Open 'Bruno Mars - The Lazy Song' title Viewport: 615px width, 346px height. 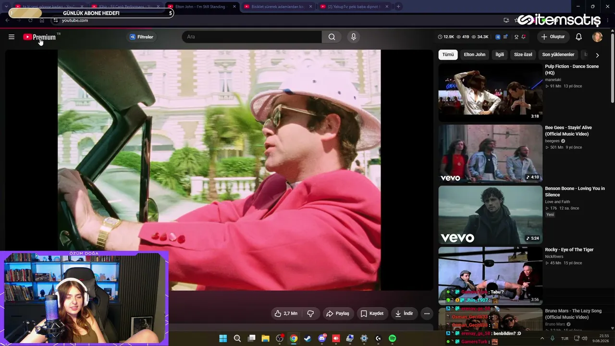tap(572, 314)
